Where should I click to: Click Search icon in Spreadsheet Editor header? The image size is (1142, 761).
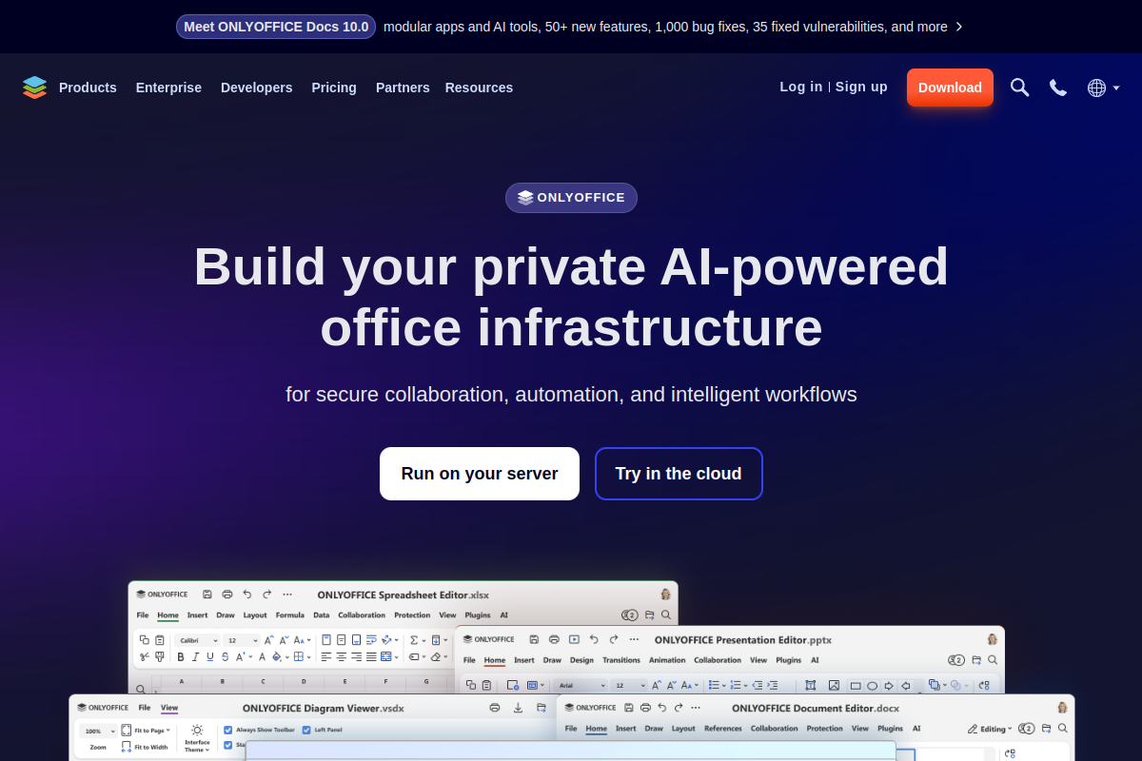(x=666, y=615)
